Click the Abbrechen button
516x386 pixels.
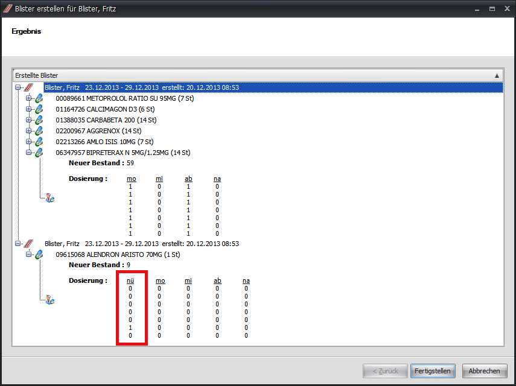(484, 371)
